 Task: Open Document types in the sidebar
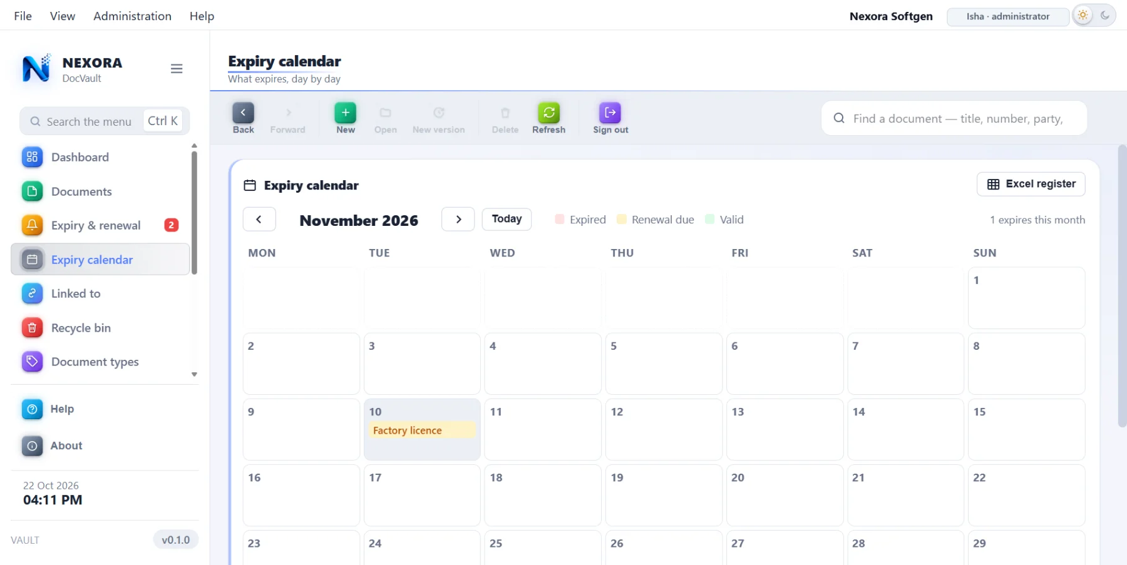(100, 362)
